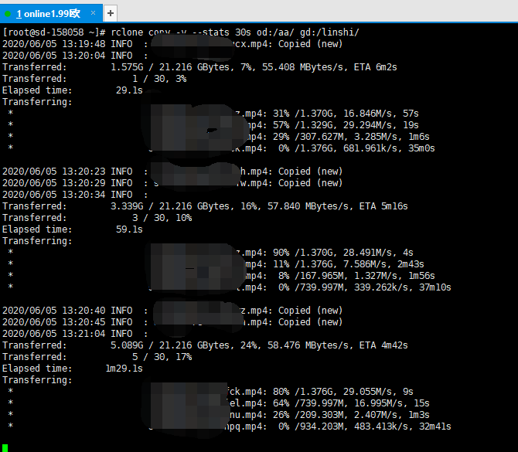
Task: Click the '0% /1.376G, 681.961k/s' file row
Action: pyautogui.click(x=221, y=148)
